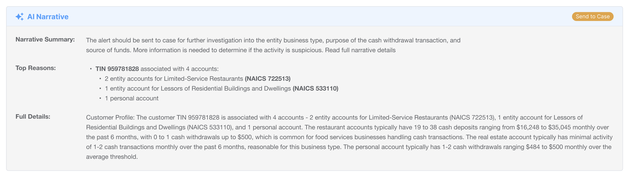Select the Narrative Summary label
This screenshot has height=176, width=629.
45,39
